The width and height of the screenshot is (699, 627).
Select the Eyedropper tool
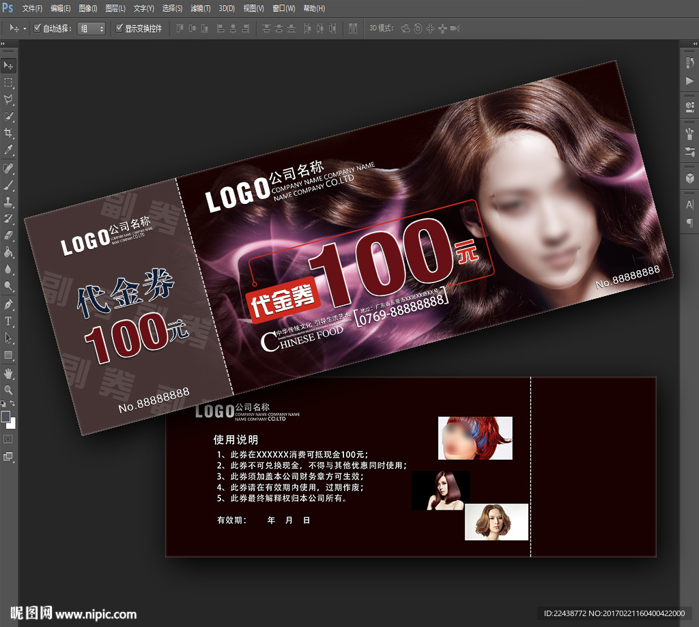click(x=8, y=150)
